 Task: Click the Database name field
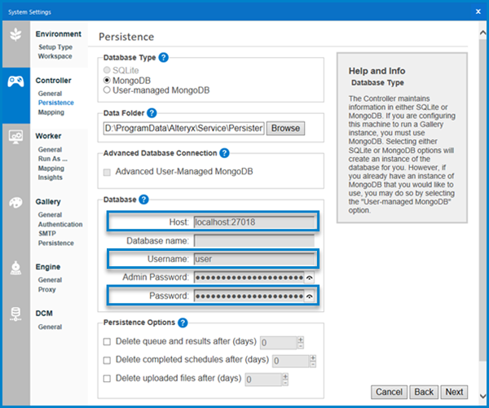click(x=253, y=241)
